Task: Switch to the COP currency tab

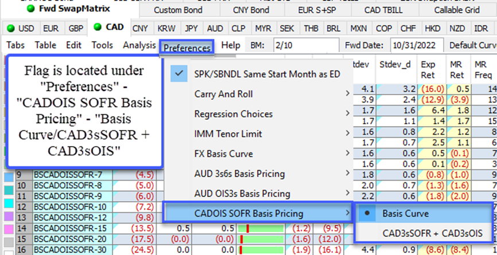Action: (x=384, y=29)
